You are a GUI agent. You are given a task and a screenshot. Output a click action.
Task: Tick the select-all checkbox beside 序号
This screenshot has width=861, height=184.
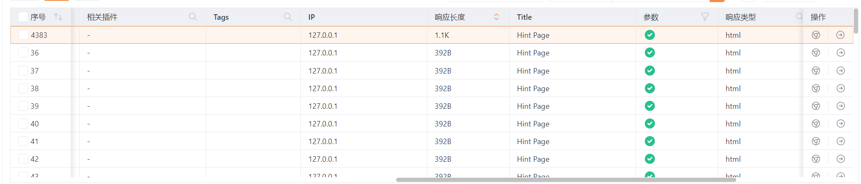click(x=23, y=17)
